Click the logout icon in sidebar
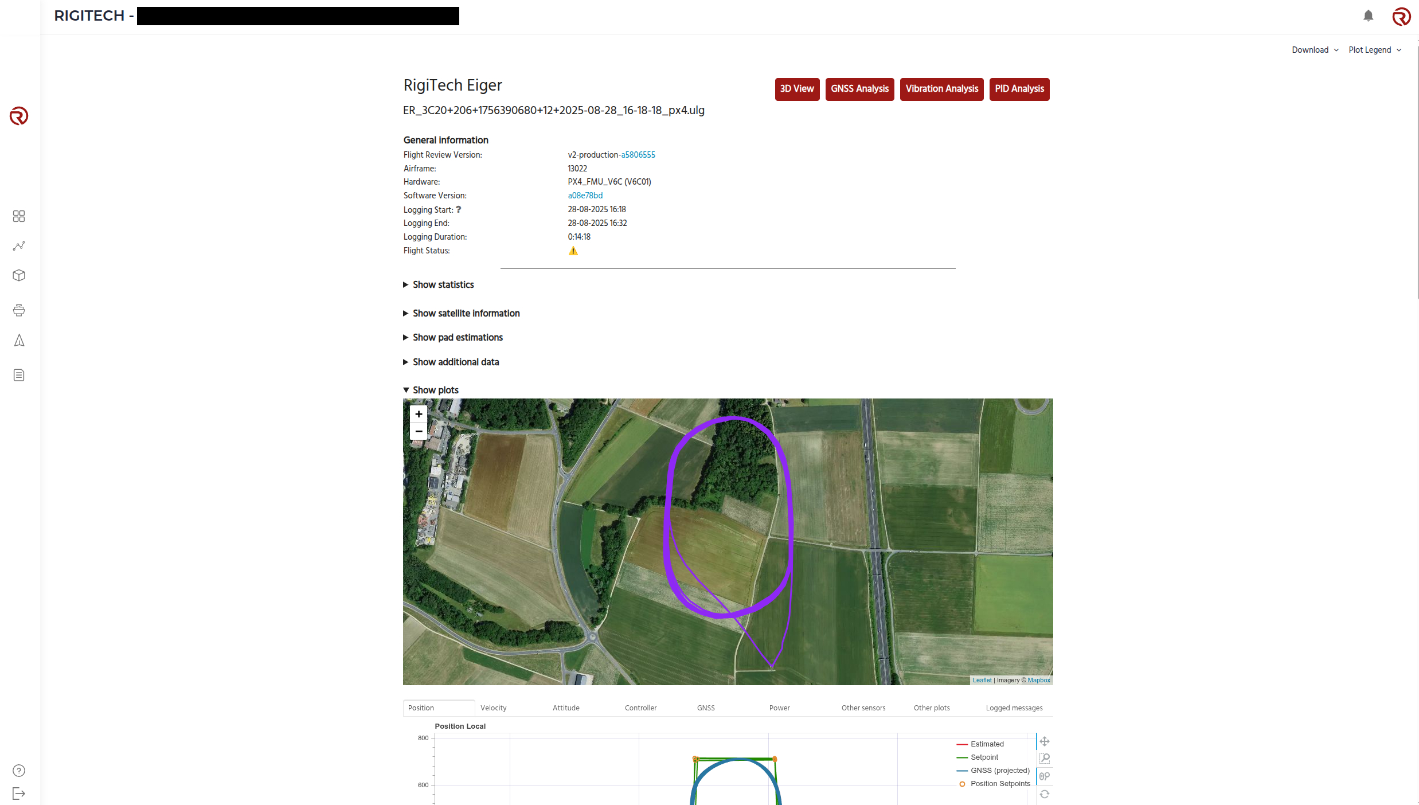The height and width of the screenshot is (805, 1419). [19, 794]
